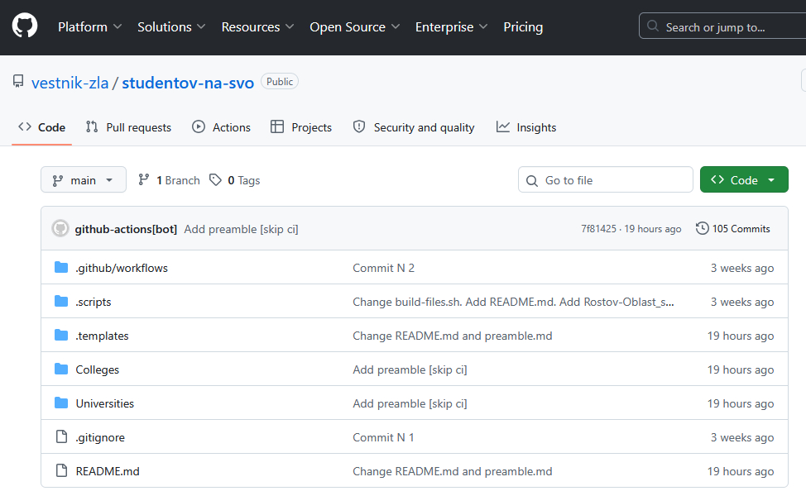Screen dimensions: 806x491
Task: Open the 'Change build-files.sh' commit message
Action: [513, 302]
